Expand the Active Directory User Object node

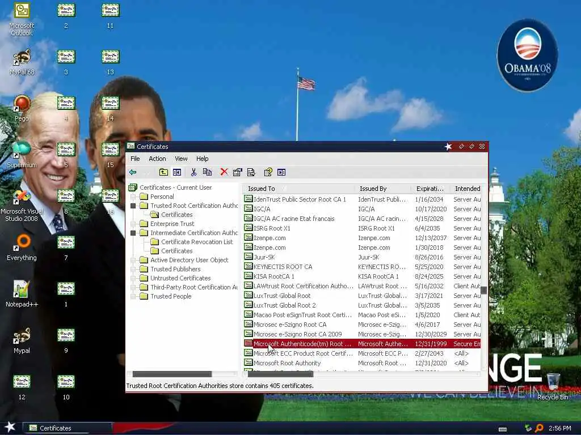click(133, 260)
